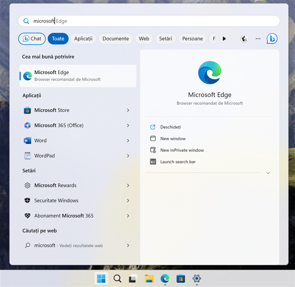
Task: Click the New InPrivate window icon
Action: click(x=153, y=150)
